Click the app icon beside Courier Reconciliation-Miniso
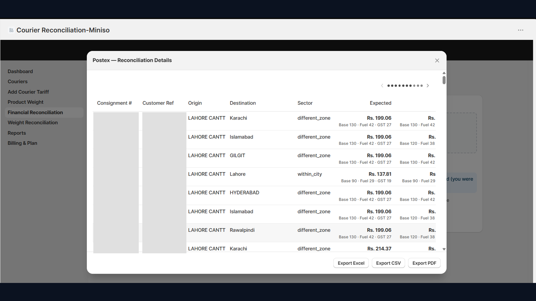The image size is (536, 301). 11,30
